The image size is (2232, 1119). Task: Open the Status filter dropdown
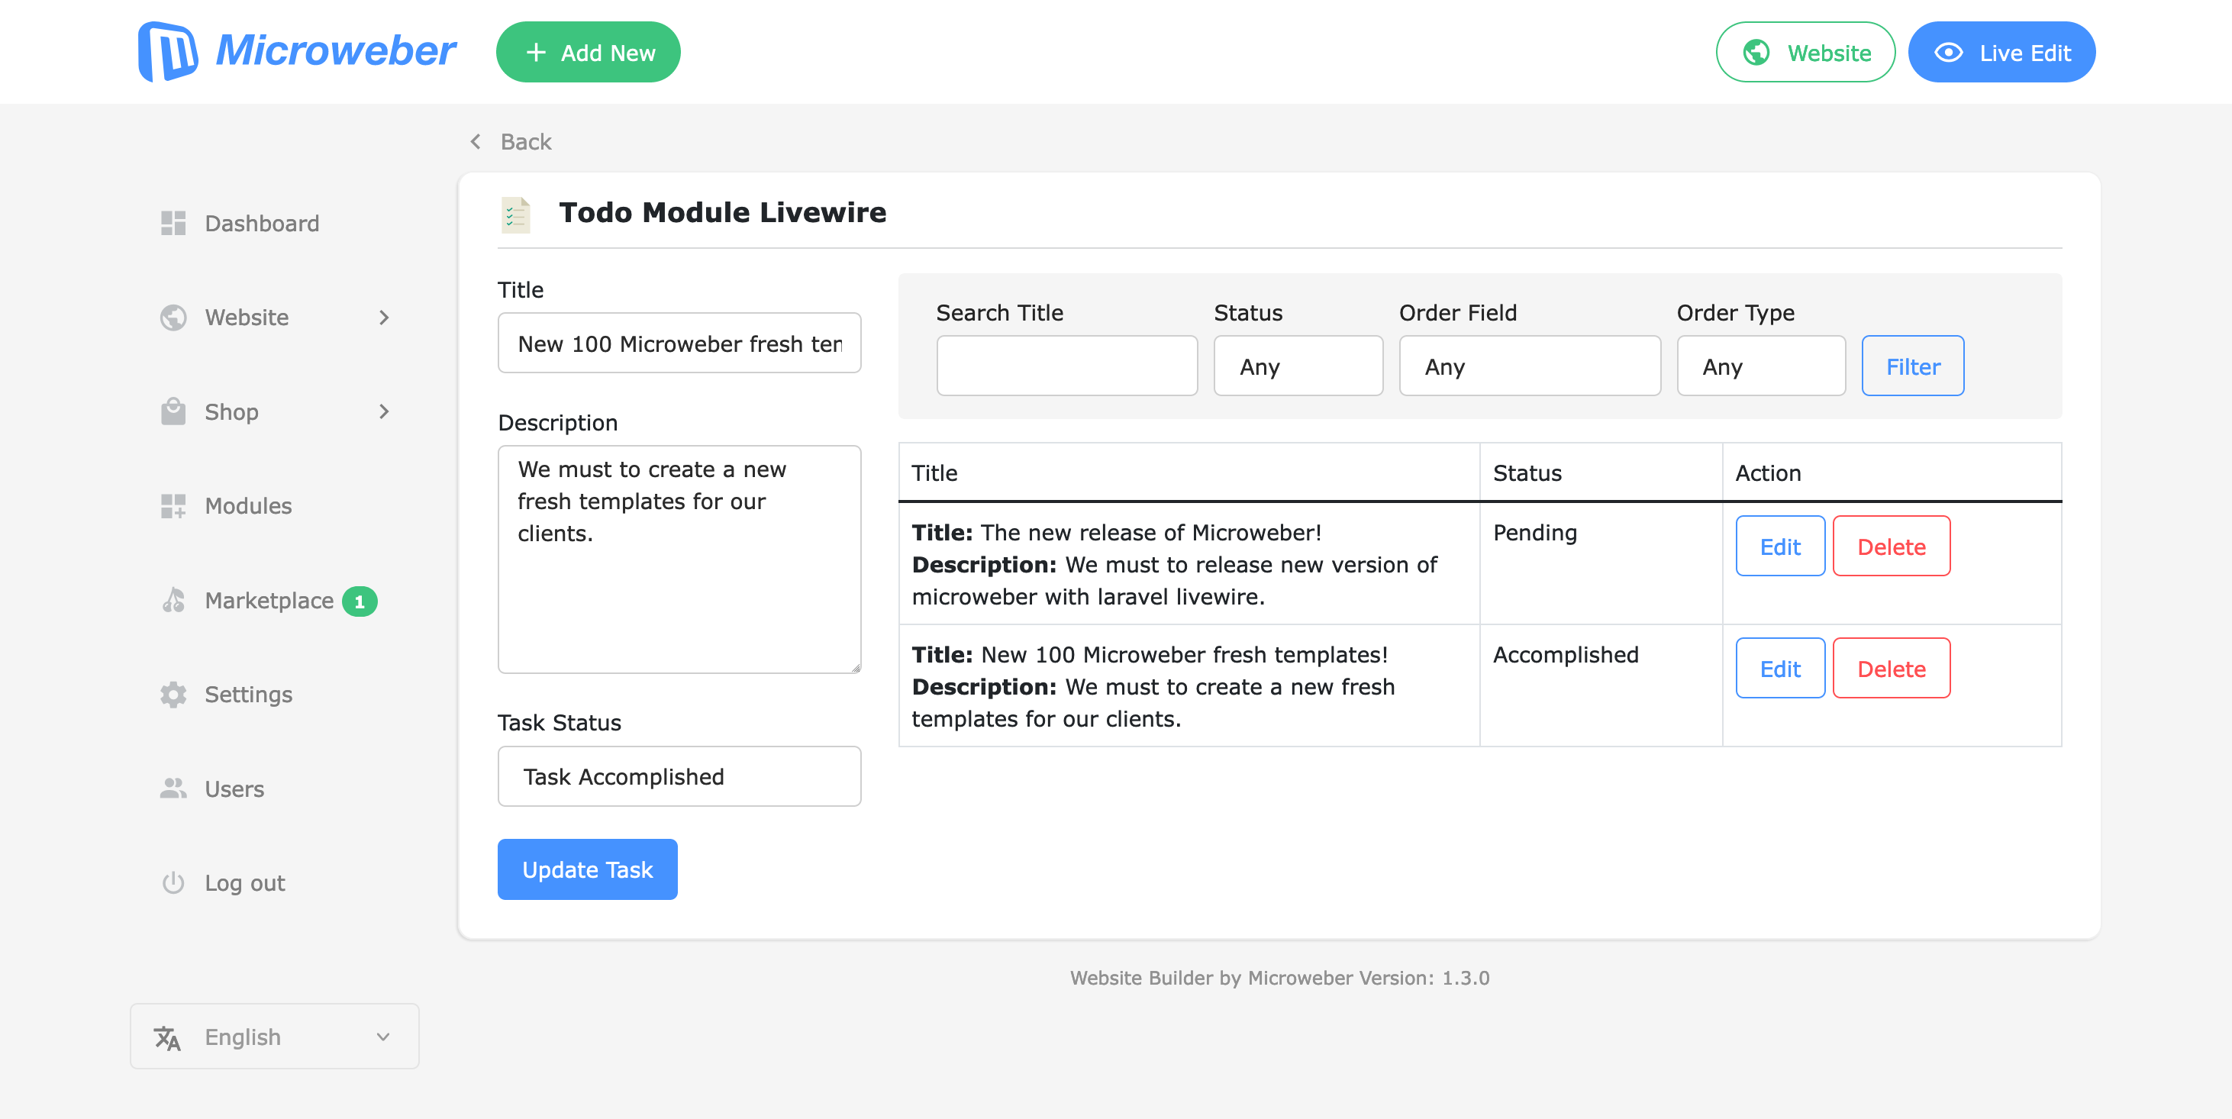(1298, 366)
